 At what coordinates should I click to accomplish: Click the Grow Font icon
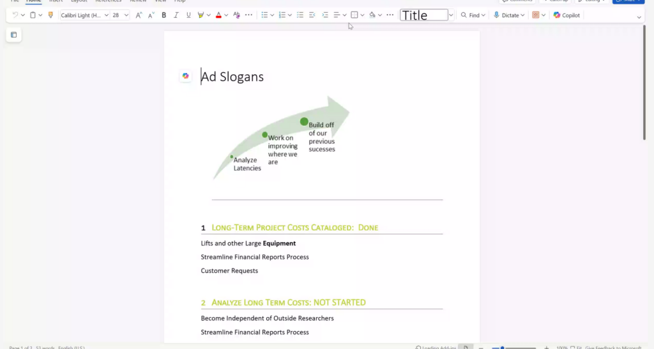click(x=139, y=15)
